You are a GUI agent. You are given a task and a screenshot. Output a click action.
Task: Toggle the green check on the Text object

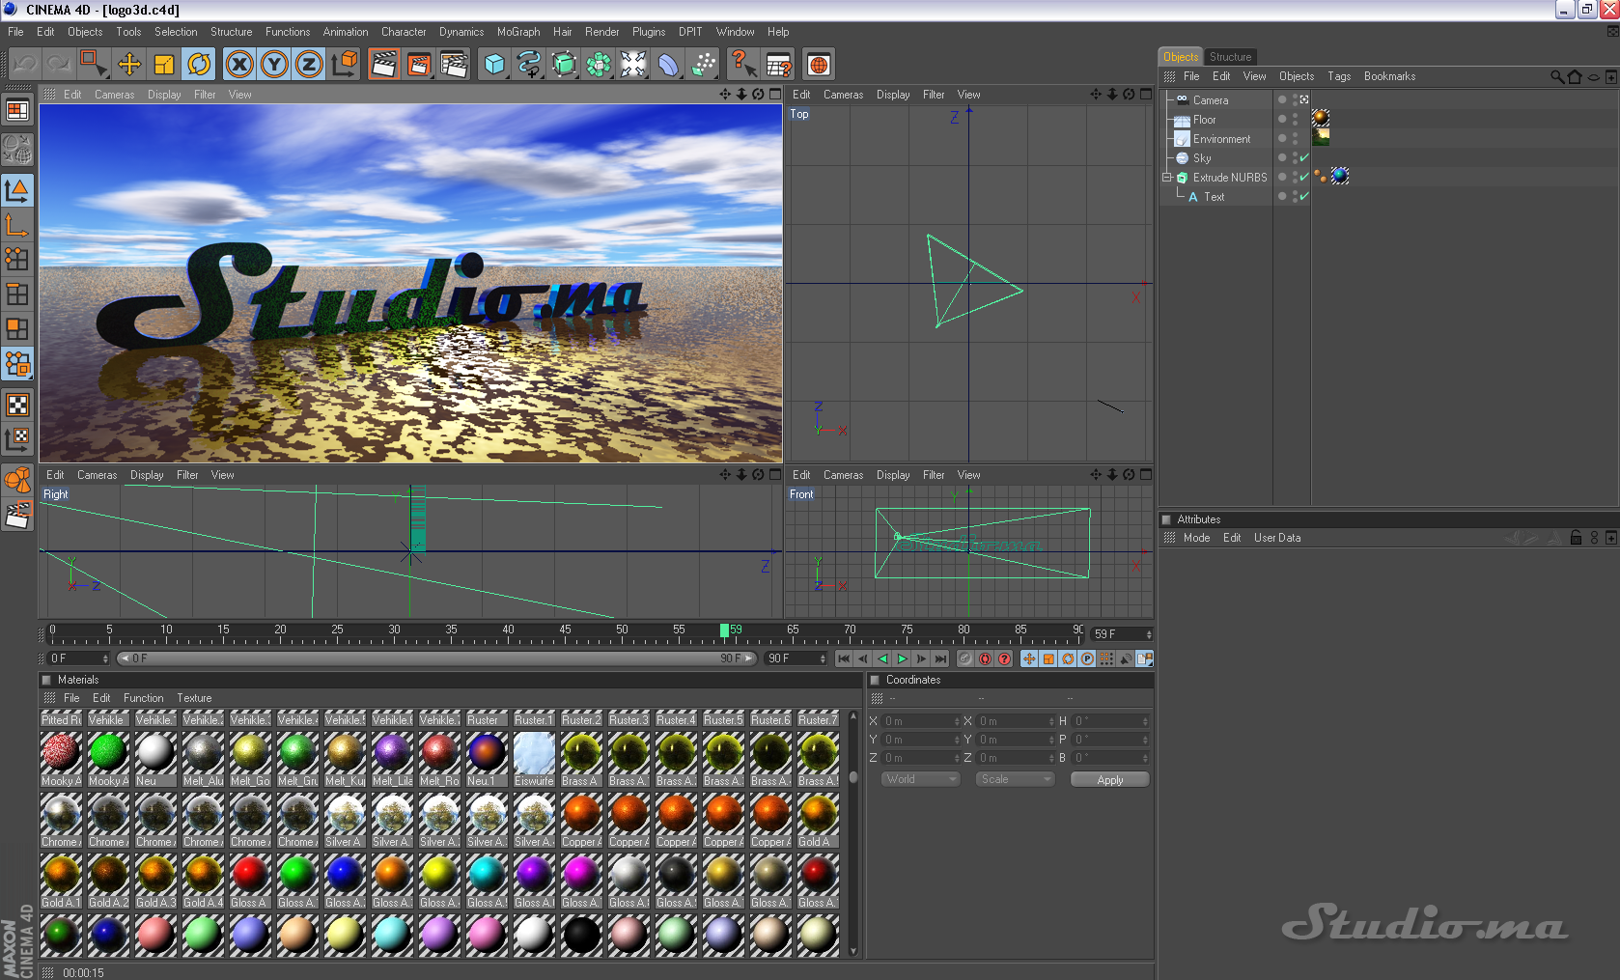pos(1304,196)
